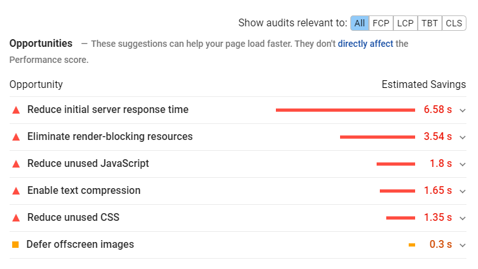Click red triangle icon next to Enable text compression
The height and width of the screenshot is (269, 478).
point(16,191)
